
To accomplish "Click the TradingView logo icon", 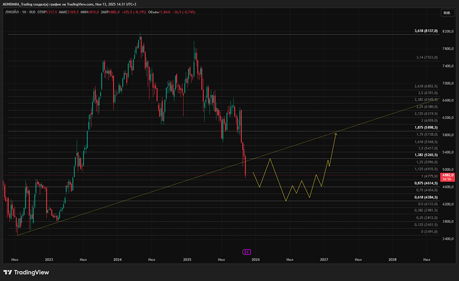I will 8,273.
